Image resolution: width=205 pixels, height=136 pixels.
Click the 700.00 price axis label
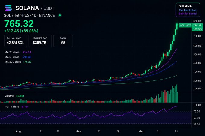click(x=197, y=36)
